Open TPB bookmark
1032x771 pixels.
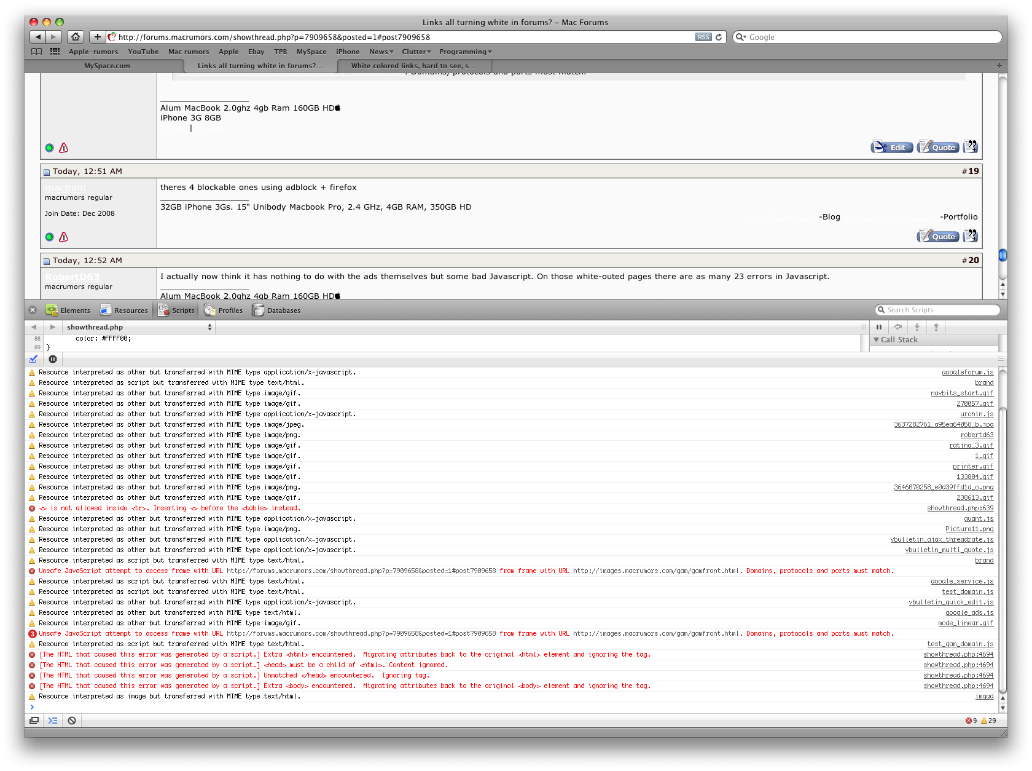point(281,52)
